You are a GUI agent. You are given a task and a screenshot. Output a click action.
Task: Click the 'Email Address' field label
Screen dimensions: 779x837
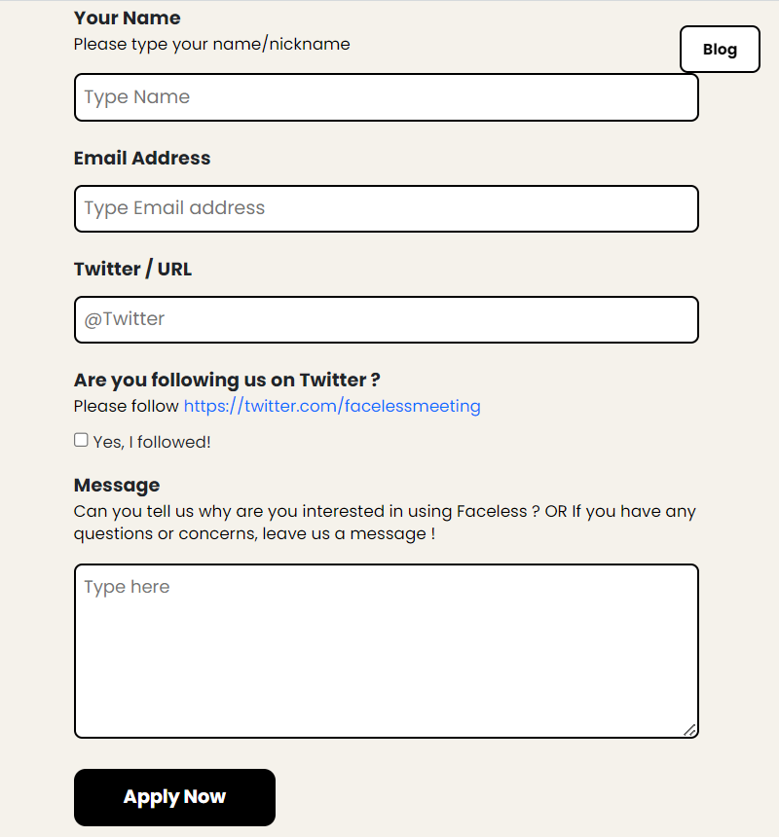click(x=142, y=158)
